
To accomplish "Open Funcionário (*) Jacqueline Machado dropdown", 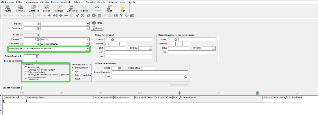I will coord(88,44).
